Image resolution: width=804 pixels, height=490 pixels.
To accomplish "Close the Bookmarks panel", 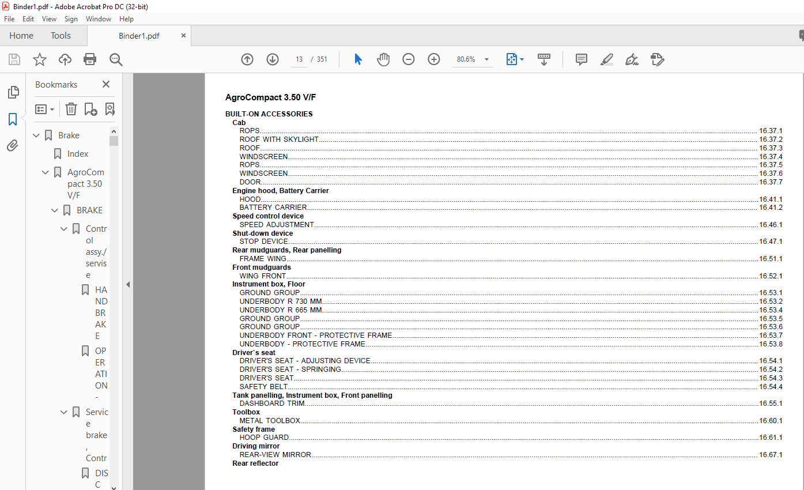I will pyautogui.click(x=106, y=84).
